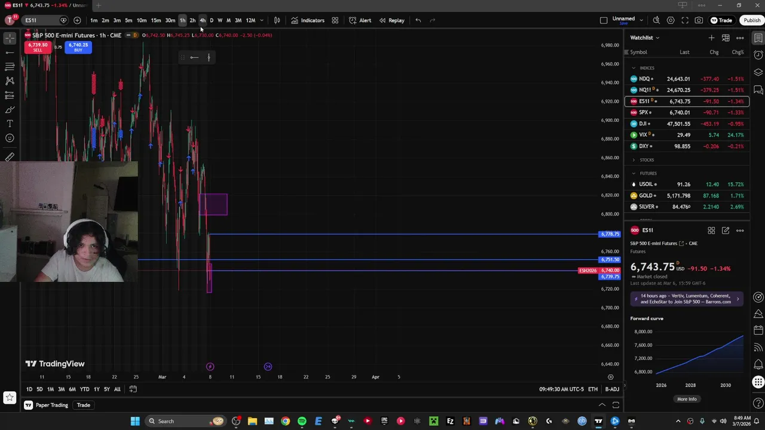Open the Paper Trading tab
The width and height of the screenshot is (765, 430).
click(46, 405)
